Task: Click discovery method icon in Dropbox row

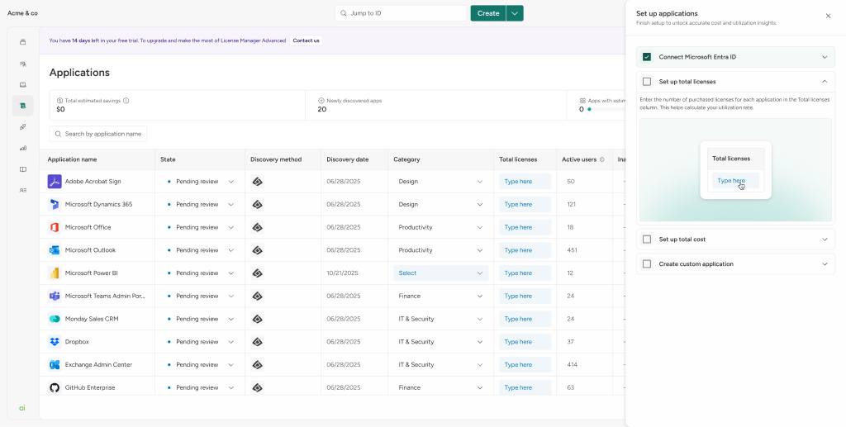Action: pyautogui.click(x=258, y=342)
